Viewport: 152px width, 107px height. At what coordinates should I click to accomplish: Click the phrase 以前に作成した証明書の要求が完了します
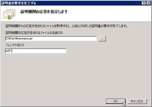pos(100,26)
